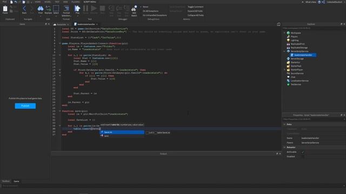Click the Format Selection icon
The image size is (346, 194).
(x=66, y=9)
